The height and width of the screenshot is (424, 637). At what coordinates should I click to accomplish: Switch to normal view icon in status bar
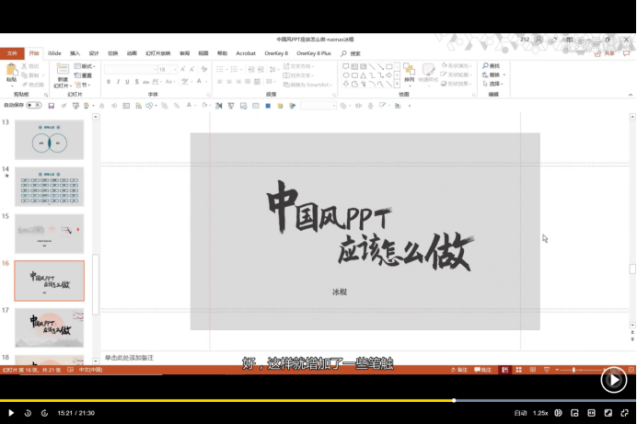505,370
